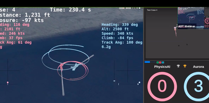This screenshot has height=103, width=209.
Task: Select the PhysicsAI team label
Action: tap(162, 67)
